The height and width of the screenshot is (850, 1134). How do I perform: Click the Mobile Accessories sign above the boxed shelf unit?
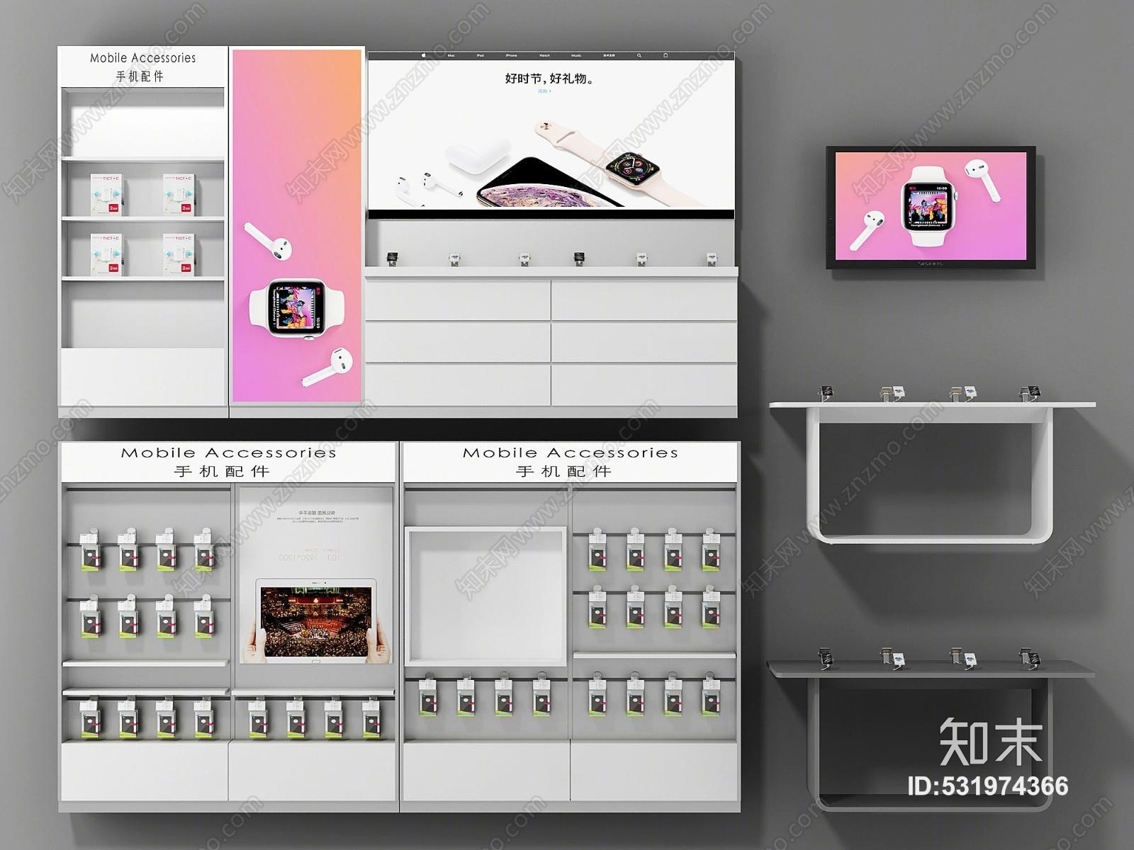coord(142,67)
